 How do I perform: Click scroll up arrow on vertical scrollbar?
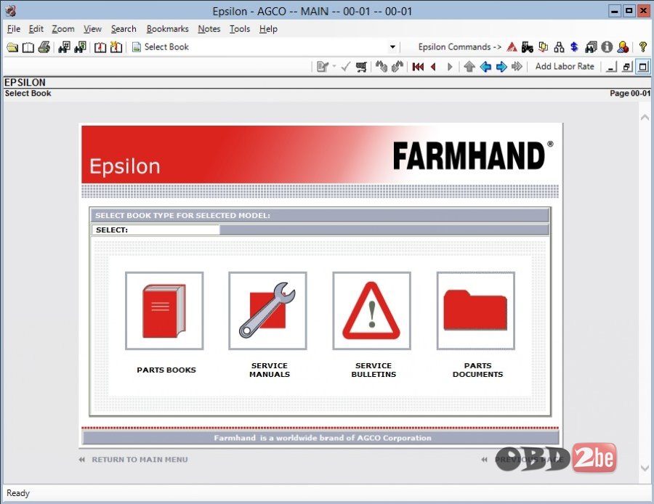coord(645,118)
